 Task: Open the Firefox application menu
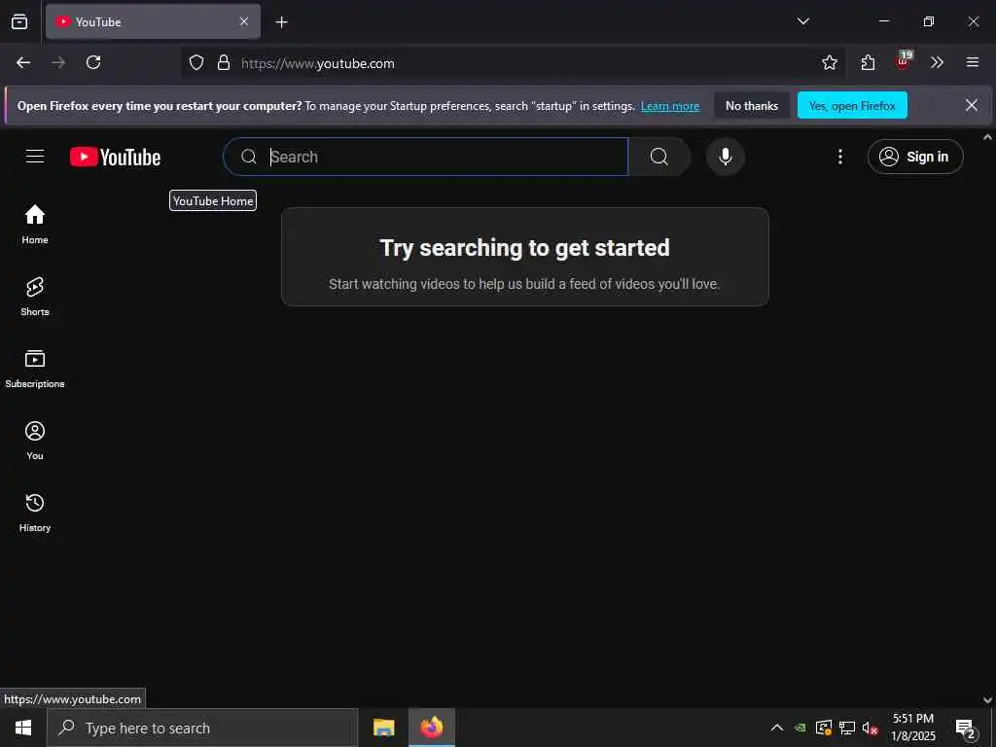(x=973, y=62)
